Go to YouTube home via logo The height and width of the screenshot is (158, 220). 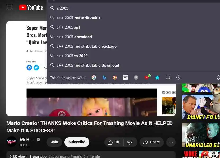click(31, 7)
